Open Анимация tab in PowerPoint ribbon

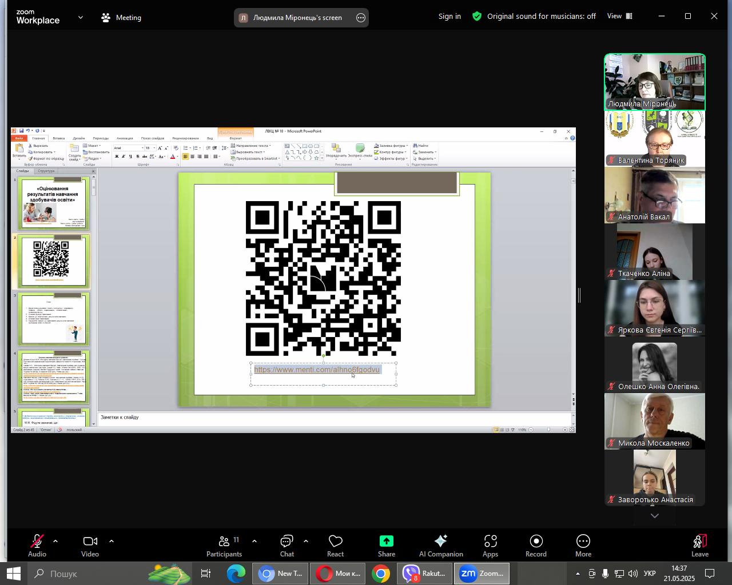tap(125, 138)
